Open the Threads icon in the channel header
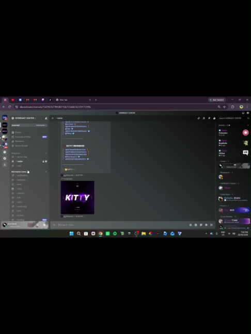This screenshot has width=251, height=334. pos(199,118)
